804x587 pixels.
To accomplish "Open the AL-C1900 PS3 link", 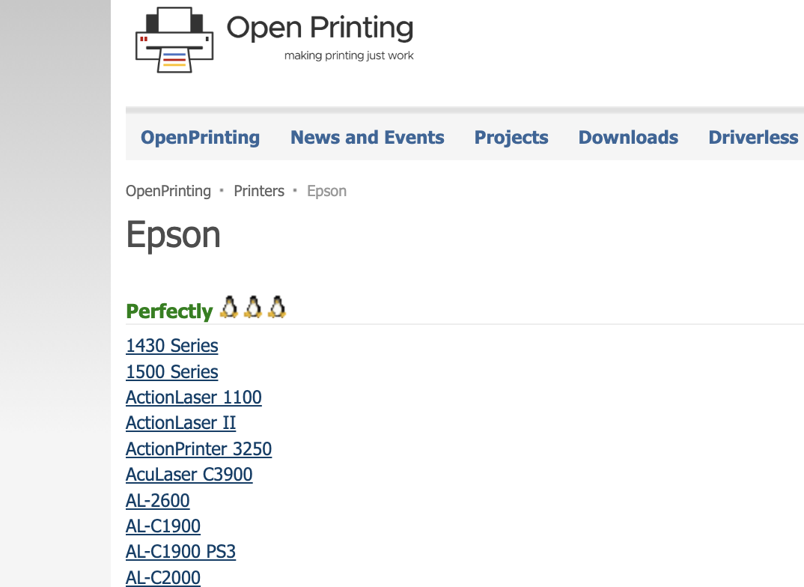I will pyautogui.click(x=180, y=552).
